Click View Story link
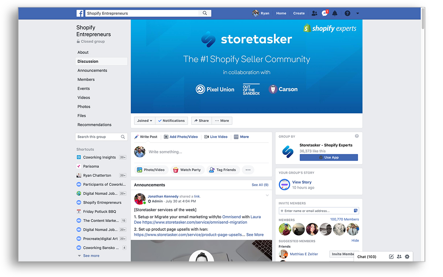The image size is (443, 277). pyautogui.click(x=302, y=182)
